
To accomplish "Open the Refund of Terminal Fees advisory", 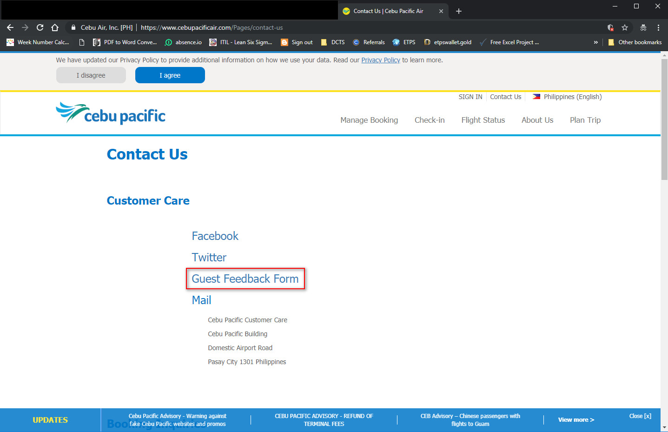I will coord(324,420).
